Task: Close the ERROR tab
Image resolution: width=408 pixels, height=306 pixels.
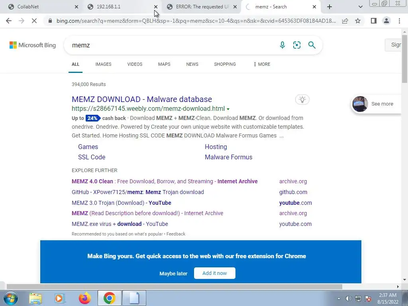Action: coord(235,7)
